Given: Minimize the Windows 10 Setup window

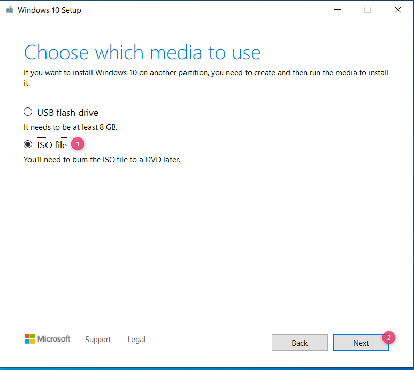Looking at the screenshot, I should 338,10.
